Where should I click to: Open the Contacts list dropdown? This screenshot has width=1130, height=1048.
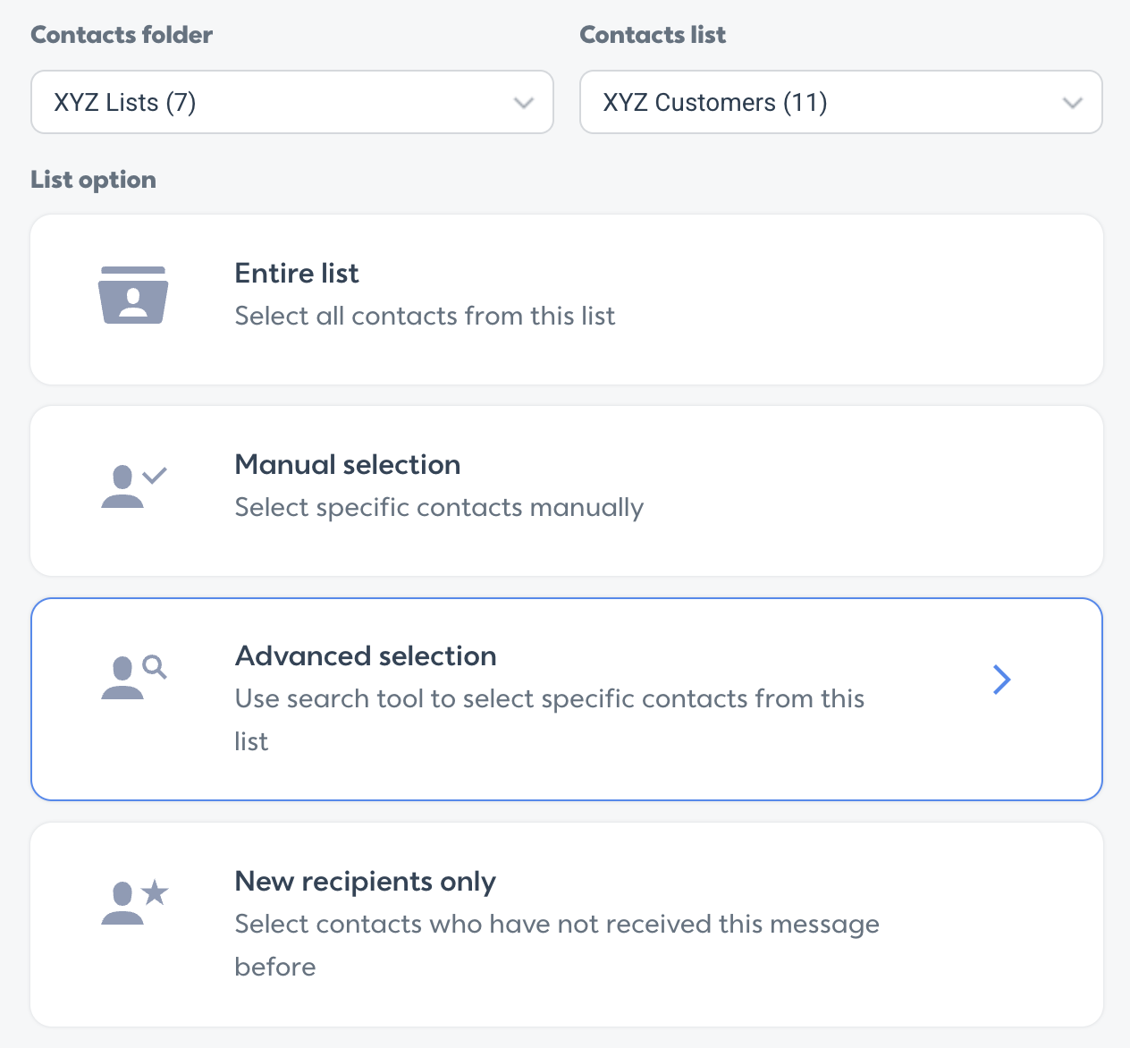(x=841, y=102)
